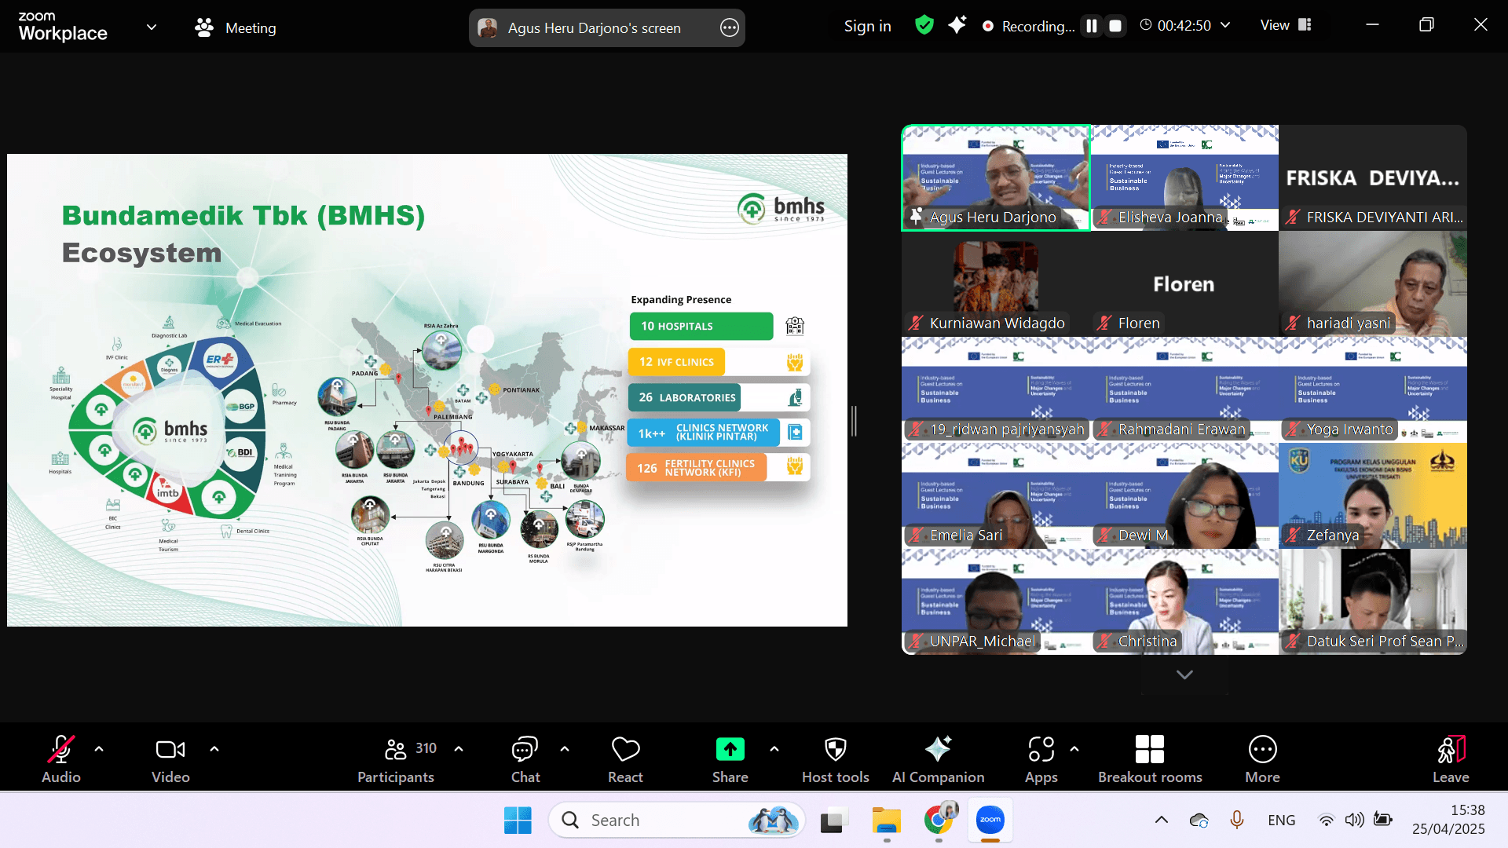Expand participants options arrow
Screen dimensions: 1508x848
[x=459, y=749]
